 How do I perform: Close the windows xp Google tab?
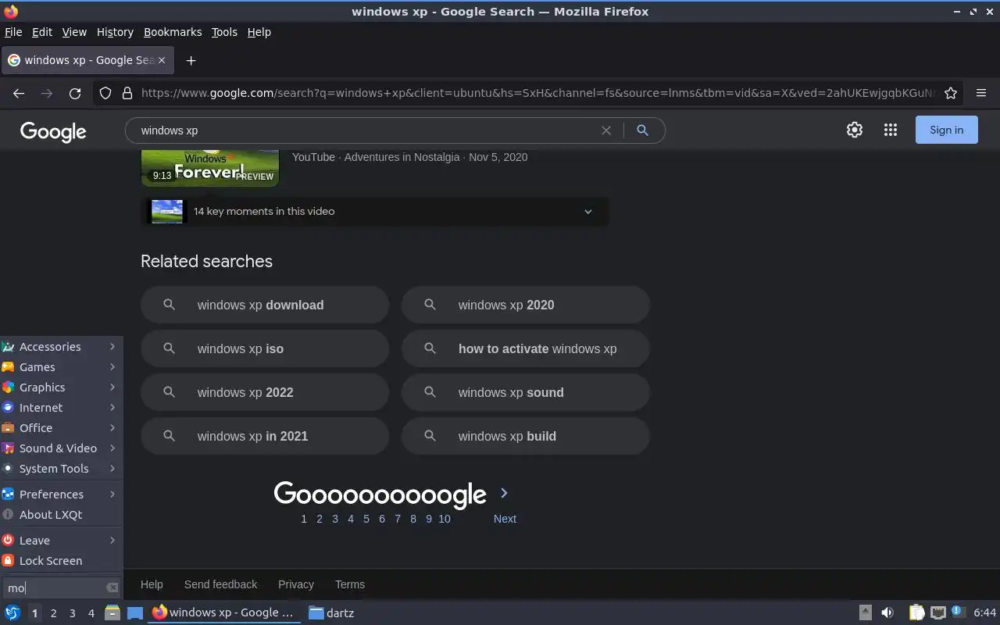[x=162, y=60]
